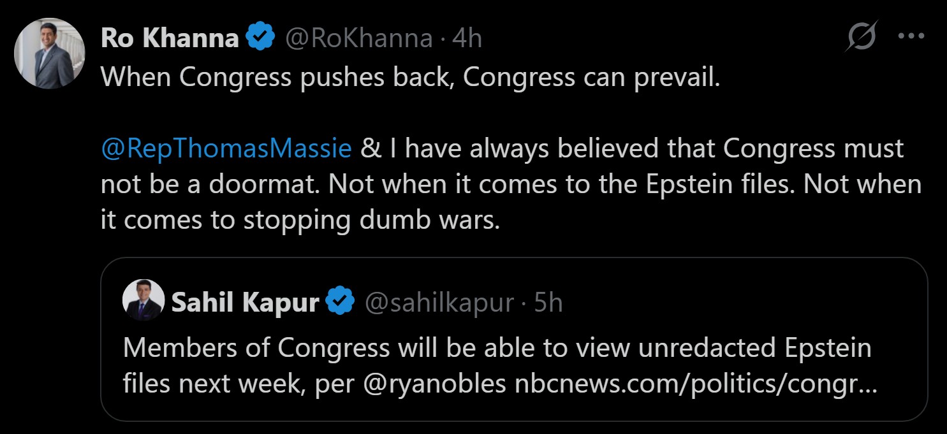Click Sahil Kapur's blue verified badge
This screenshot has width=947, height=434.
click(341, 303)
